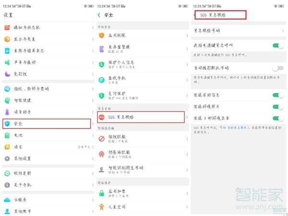Tap the 查找手机 icon
Image resolution: width=288 pixels, height=216 pixels.
pos(102,80)
